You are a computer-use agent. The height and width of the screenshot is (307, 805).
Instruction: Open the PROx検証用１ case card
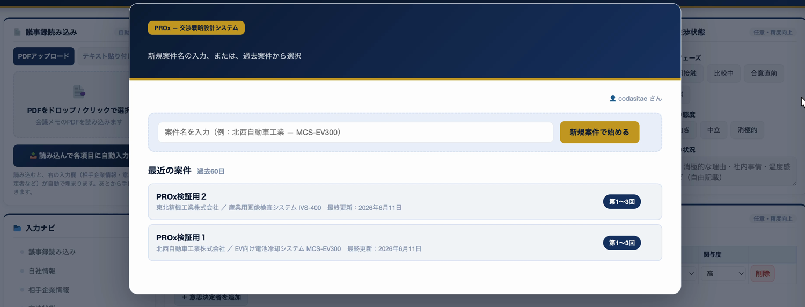[x=405, y=243]
